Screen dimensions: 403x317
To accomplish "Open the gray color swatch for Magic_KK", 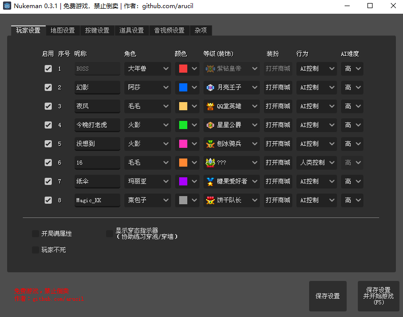I will (183, 200).
